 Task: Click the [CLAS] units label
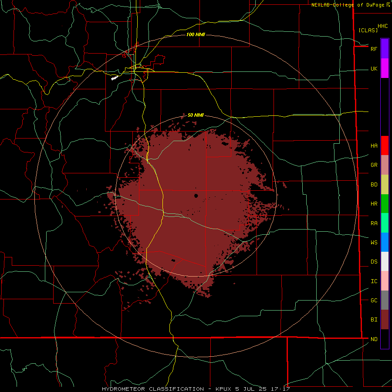tap(368, 30)
